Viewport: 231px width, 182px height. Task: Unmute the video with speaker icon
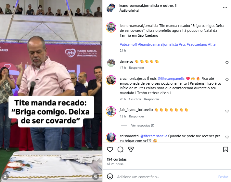(96, 176)
